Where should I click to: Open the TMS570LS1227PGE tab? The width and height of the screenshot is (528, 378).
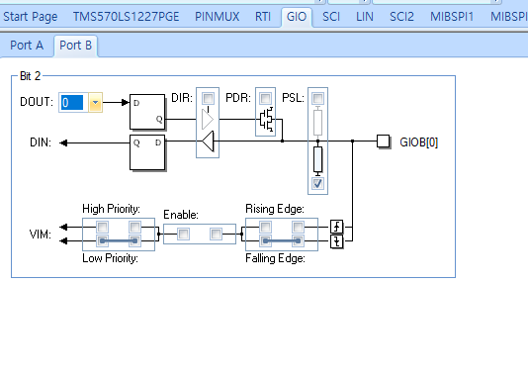pyautogui.click(x=127, y=17)
